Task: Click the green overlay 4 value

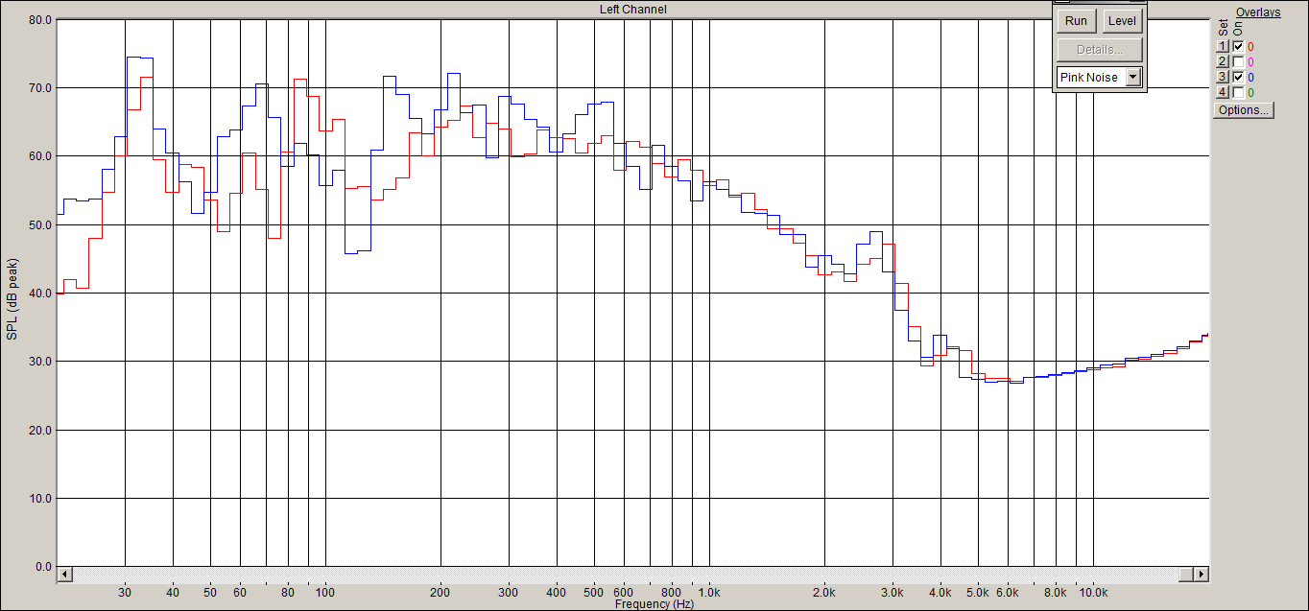Action: [x=1250, y=93]
